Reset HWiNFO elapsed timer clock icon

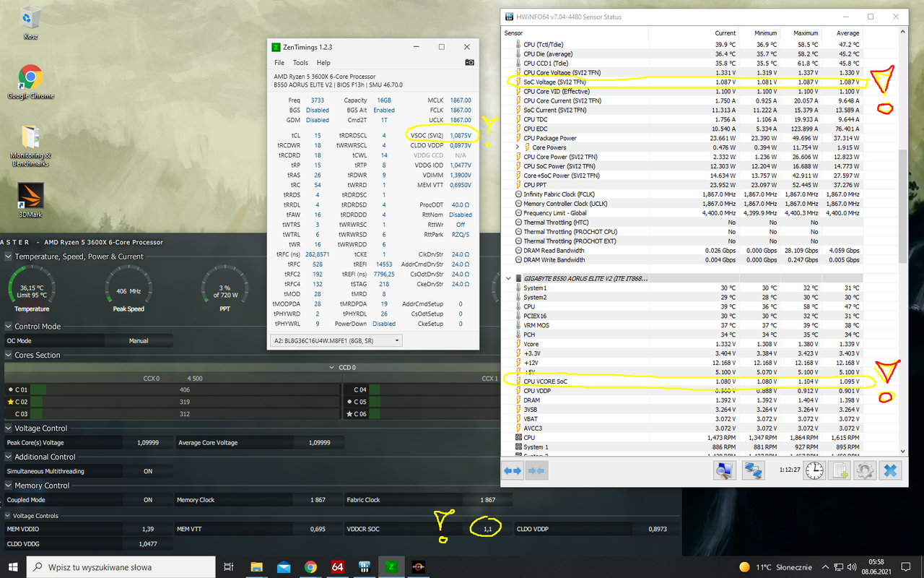[x=814, y=470]
